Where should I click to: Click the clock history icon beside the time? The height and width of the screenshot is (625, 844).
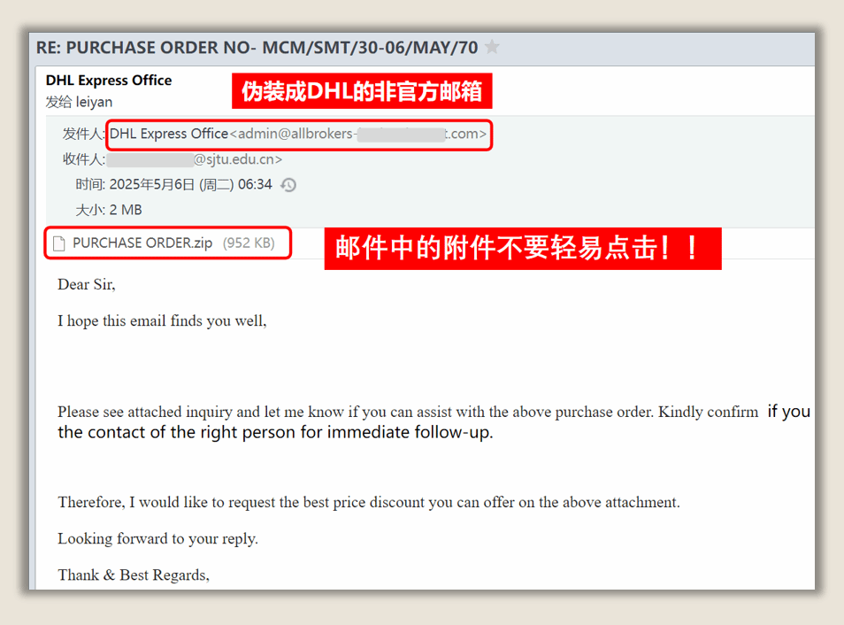288,185
